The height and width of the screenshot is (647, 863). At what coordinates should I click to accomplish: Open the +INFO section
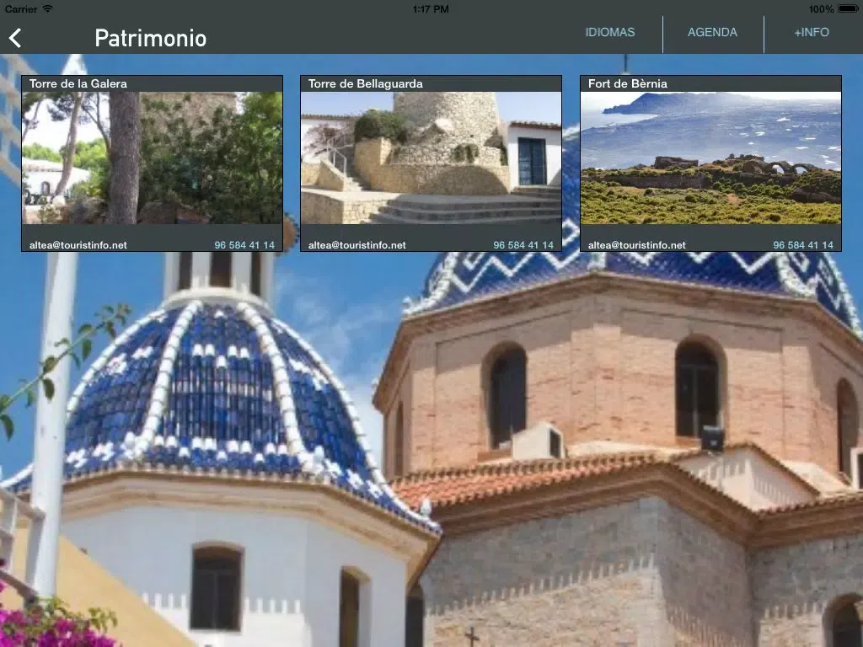812,33
